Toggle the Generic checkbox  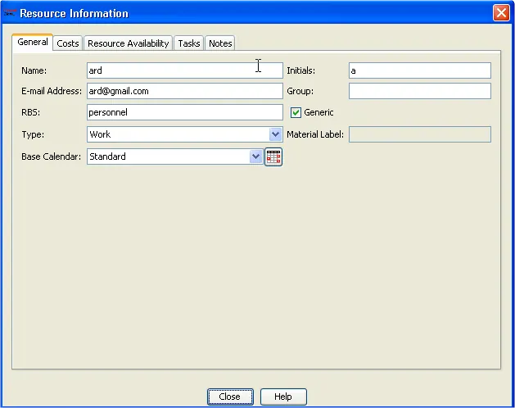click(x=296, y=112)
